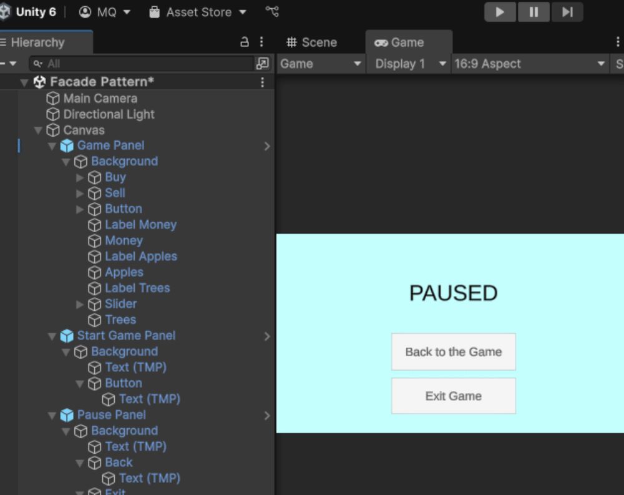Expand the Slider object
The image size is (624, 495).
click(80, 304)
